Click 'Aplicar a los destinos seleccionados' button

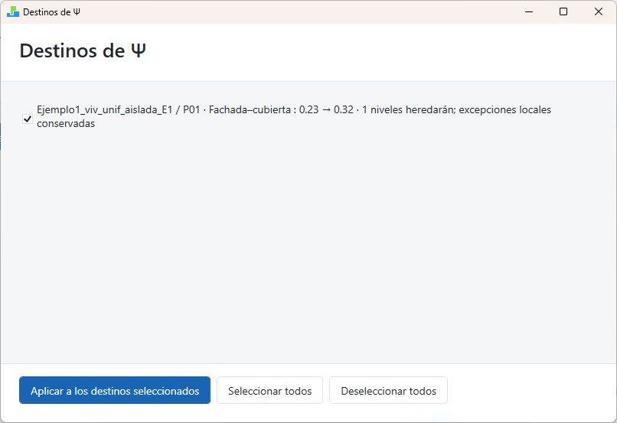[x=115, y=390]
